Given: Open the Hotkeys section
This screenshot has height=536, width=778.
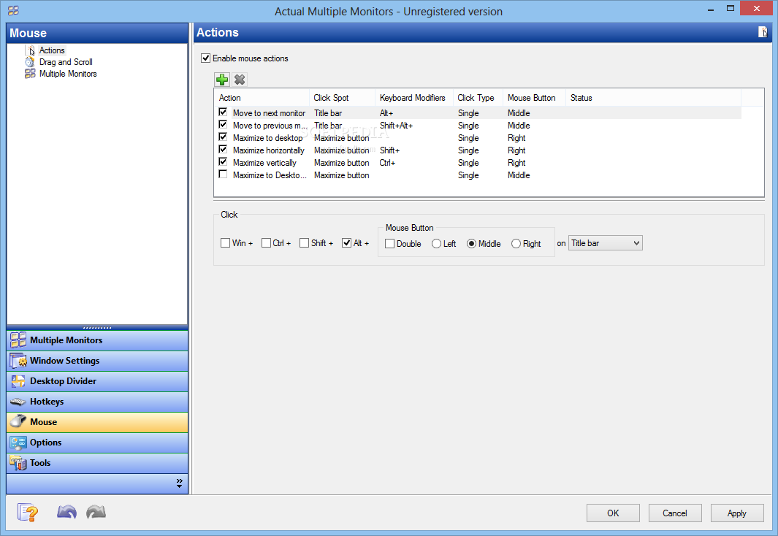Looking at the screenshot, I should pyautogui.click(x=97, y=401).
